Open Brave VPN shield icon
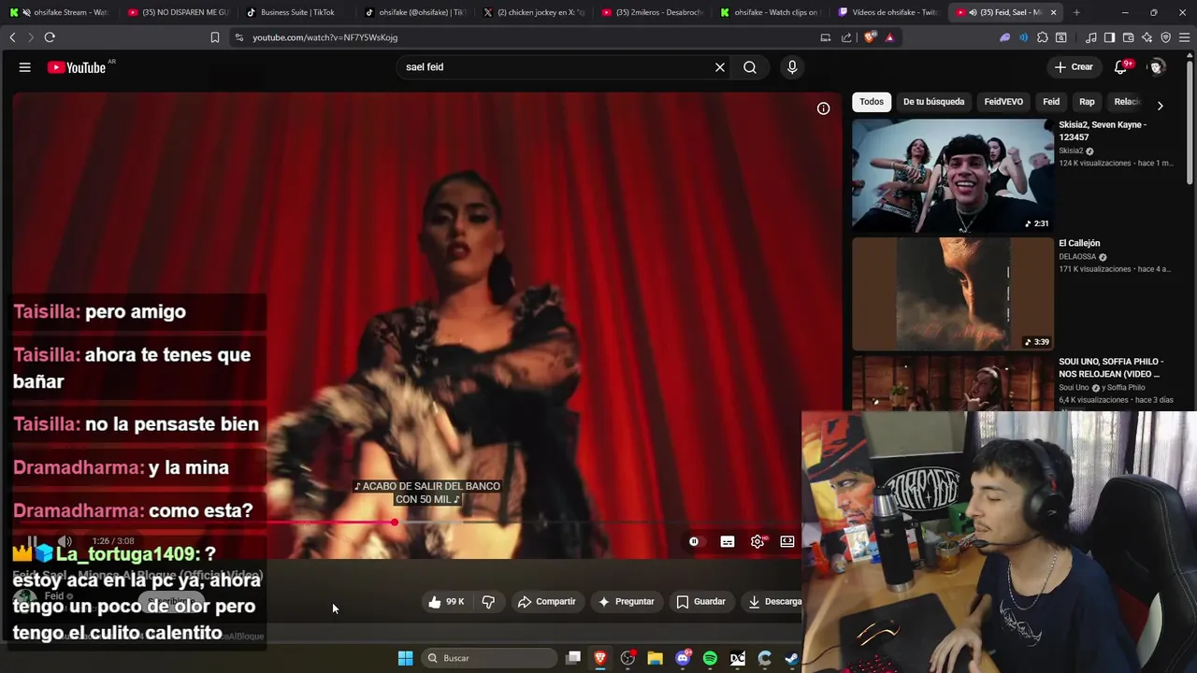 coord(1165,37)
